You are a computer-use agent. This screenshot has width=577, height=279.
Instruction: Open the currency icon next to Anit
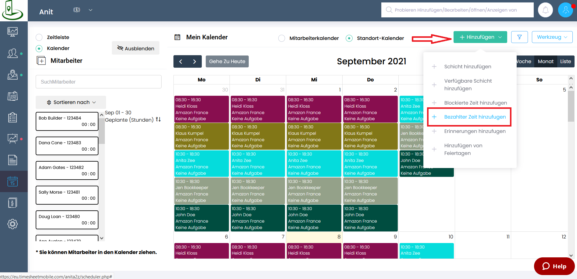click(77, 10)
